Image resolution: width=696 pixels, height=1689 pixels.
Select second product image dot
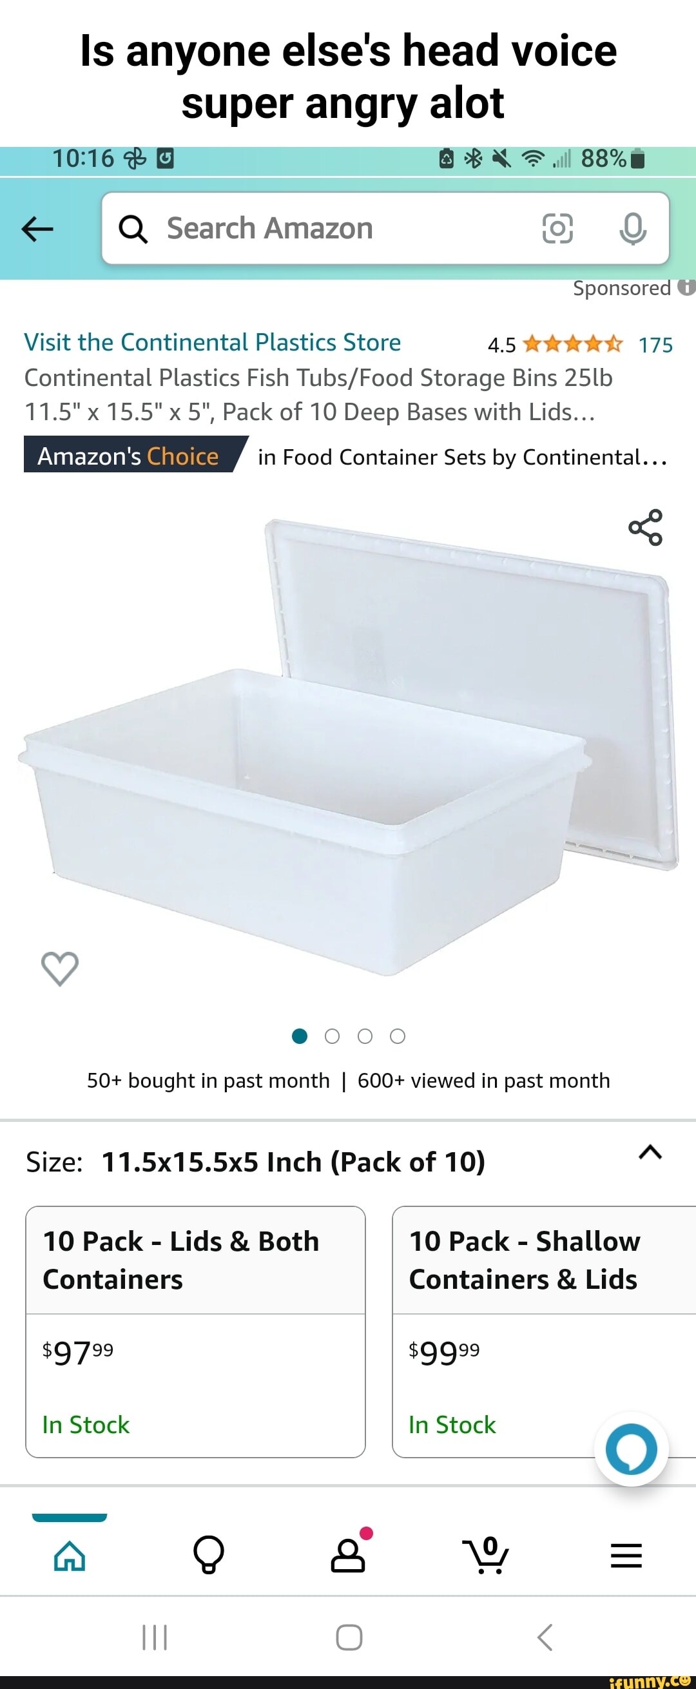tap(332, 1036)
